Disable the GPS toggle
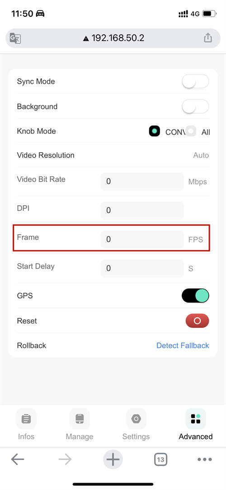 pos(195,296)
